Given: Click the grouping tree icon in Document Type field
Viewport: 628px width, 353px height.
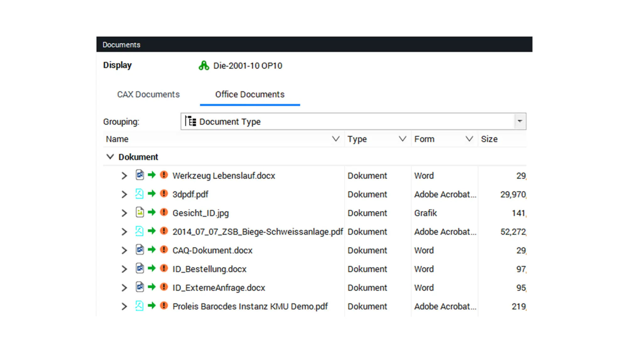Looking at the screenshot, I should (x=190, y=121).
